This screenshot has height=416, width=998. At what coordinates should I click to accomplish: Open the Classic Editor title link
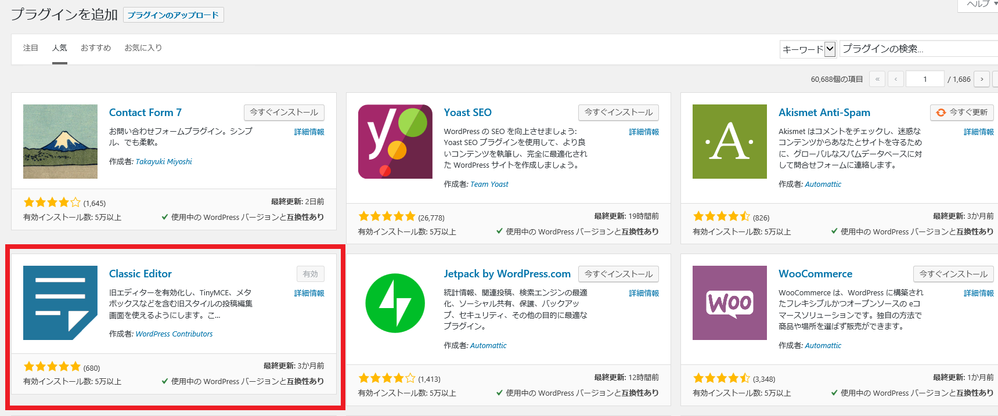point(140,274)
